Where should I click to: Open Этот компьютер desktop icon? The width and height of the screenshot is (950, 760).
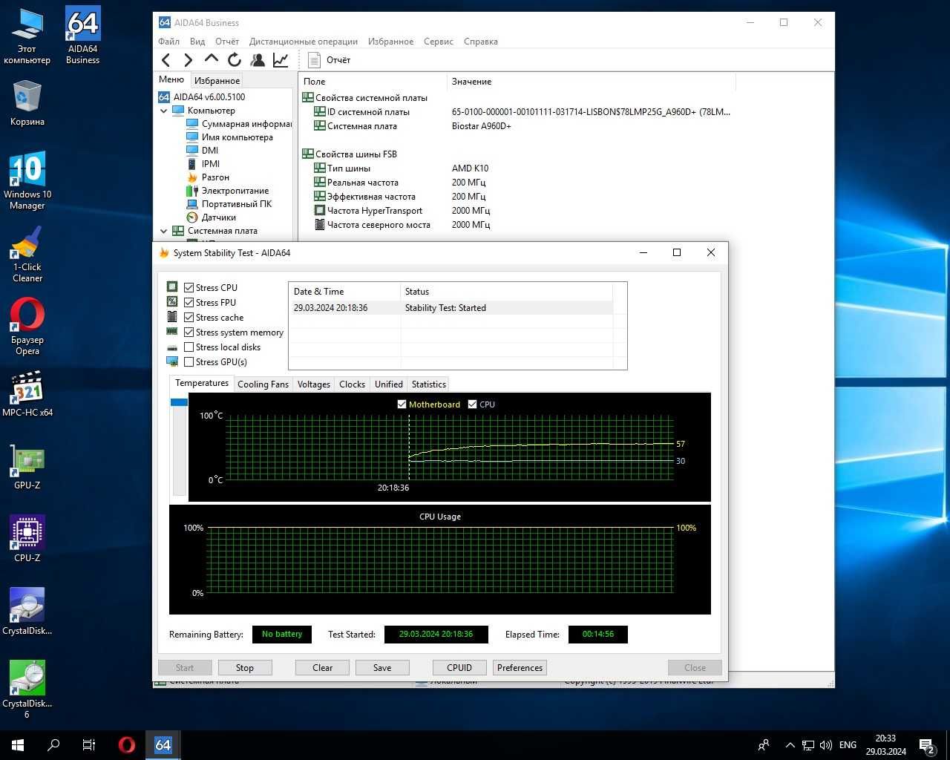pos(27,36)
